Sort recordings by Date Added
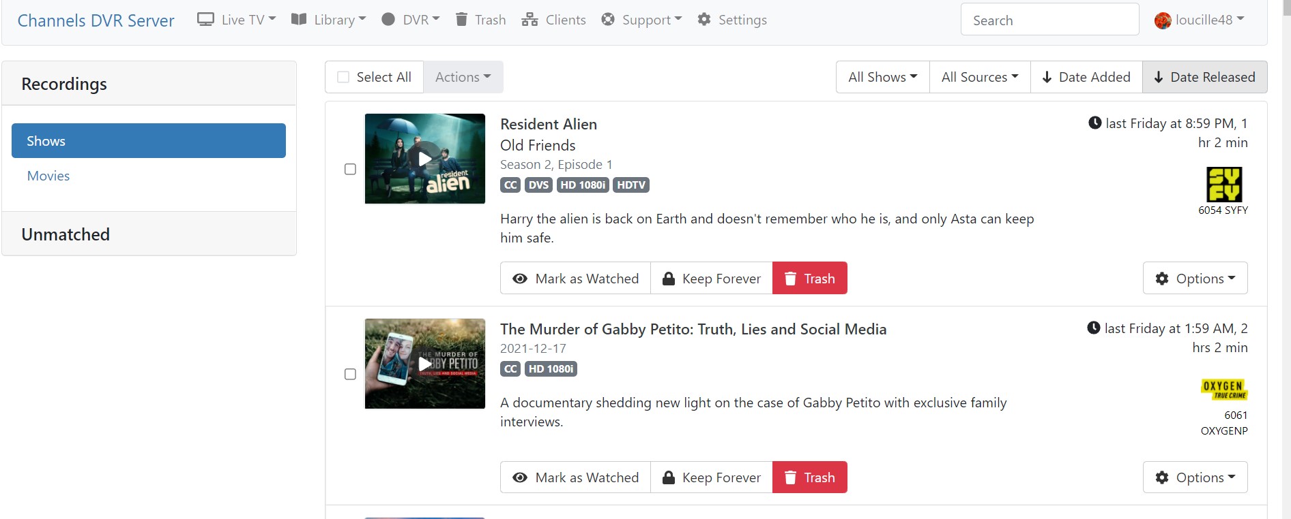The image size is (1291, 519). pyautogui.click(x=1086, y=77)
